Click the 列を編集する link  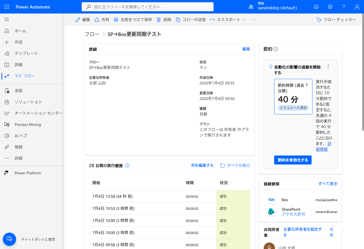(202, 166)
